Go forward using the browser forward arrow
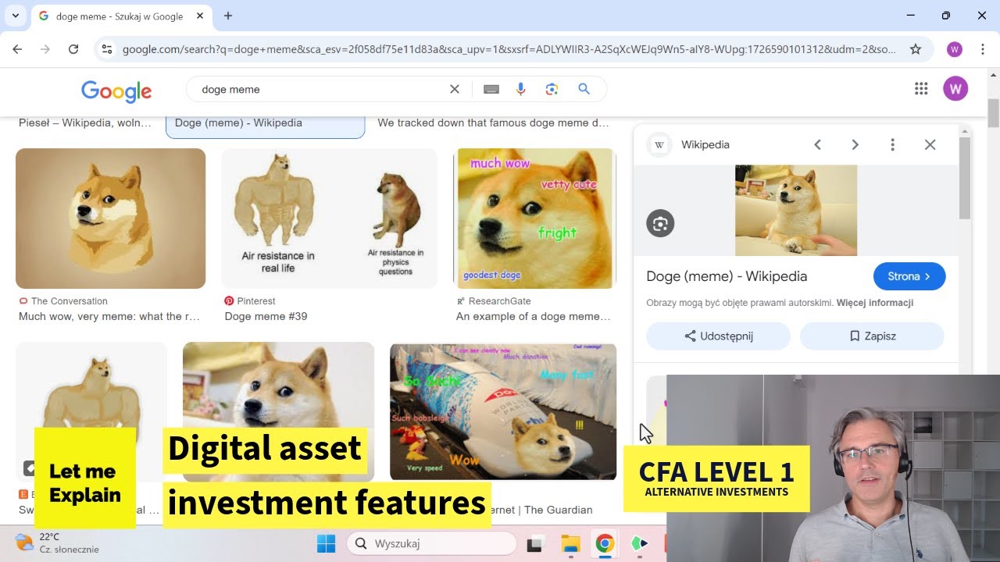Viewport: 1000px width, 562px height. (x=45, y=49)
